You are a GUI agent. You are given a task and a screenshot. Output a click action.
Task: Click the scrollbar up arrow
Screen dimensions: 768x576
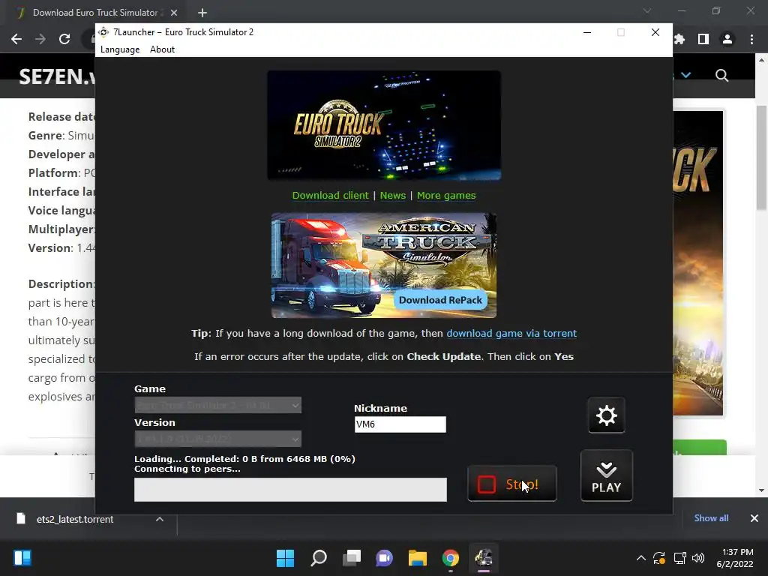click(761, 60)
